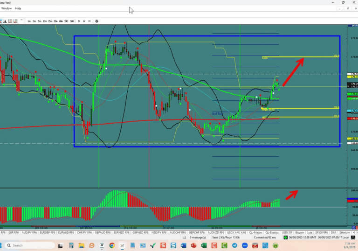Select the USDX RF tab
The width and height of the screenshot is (358, 251).
click(287, 233)
